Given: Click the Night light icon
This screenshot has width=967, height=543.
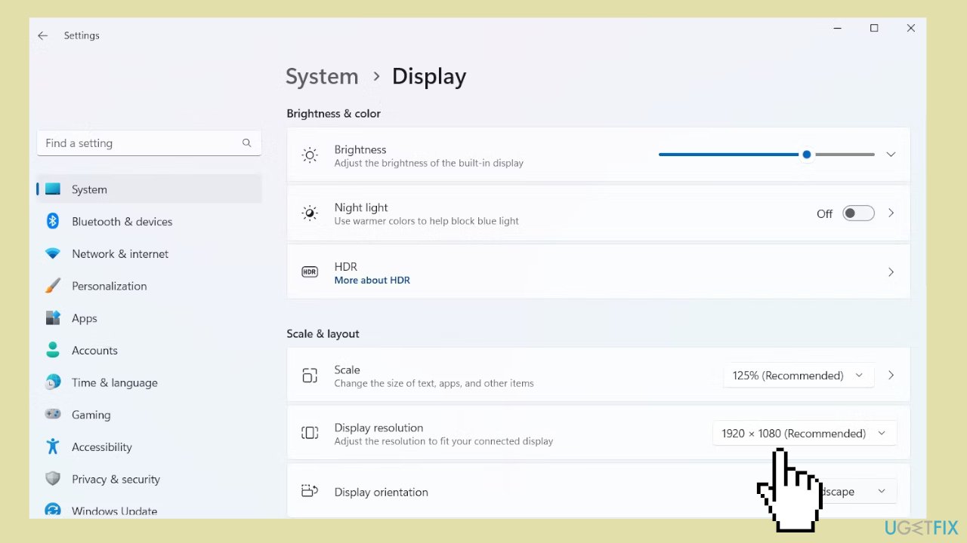Looking at the screenshot, I should [x=310, y=213].
